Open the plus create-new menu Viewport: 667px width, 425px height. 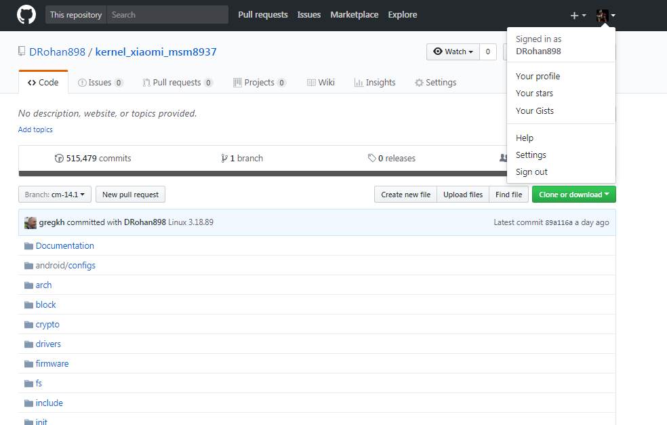pos(578,16)
